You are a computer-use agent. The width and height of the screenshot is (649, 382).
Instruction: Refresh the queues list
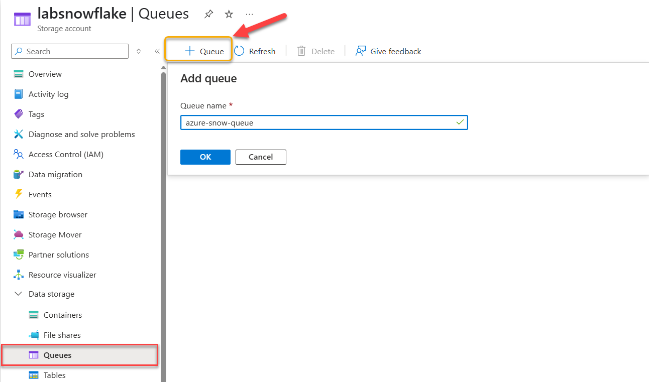(255, 51)
